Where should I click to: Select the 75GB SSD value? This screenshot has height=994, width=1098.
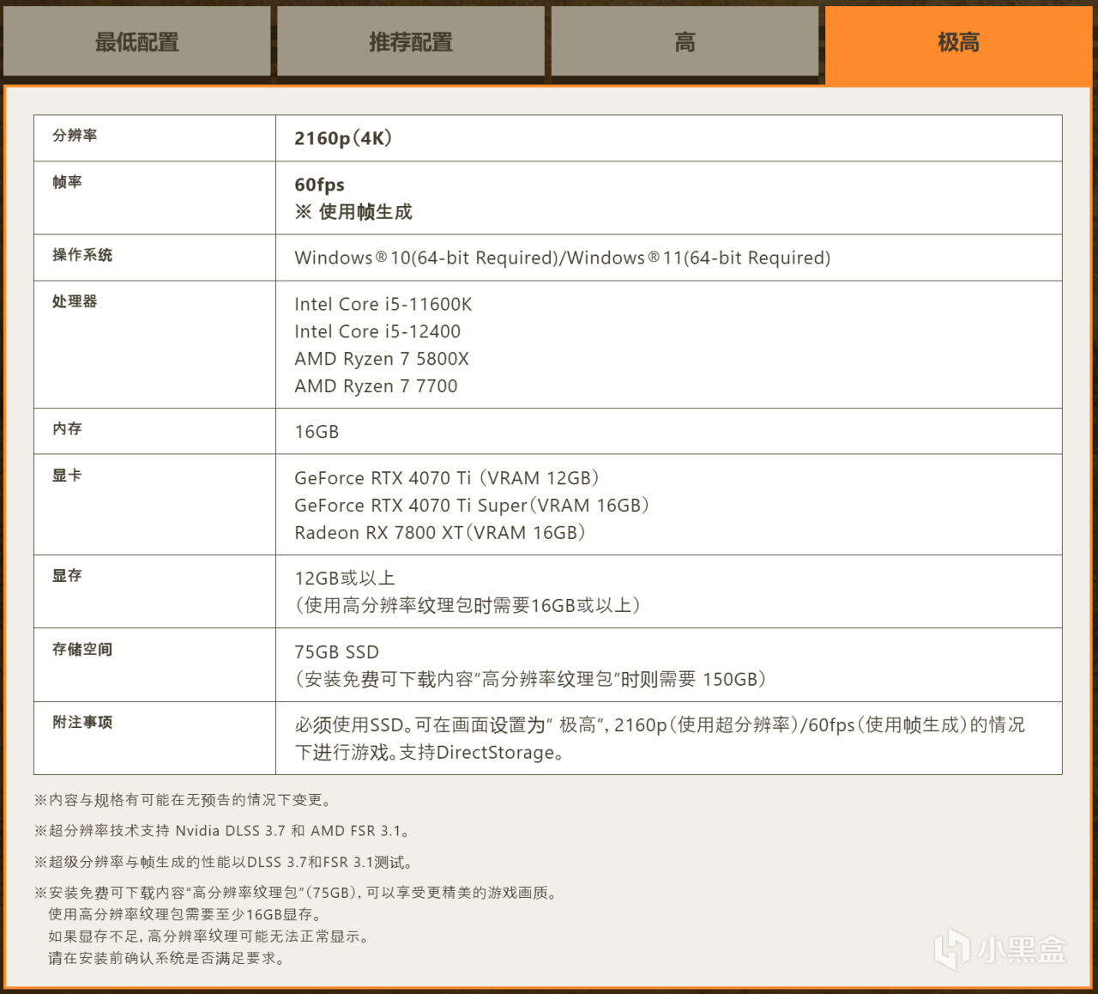coord(336,652)
